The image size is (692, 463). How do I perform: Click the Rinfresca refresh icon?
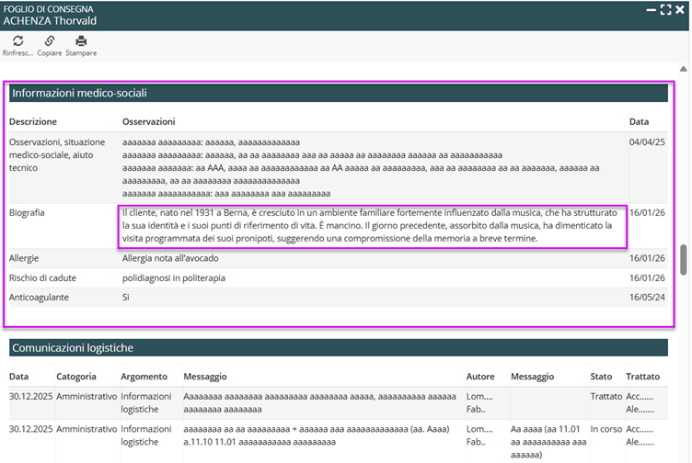[17, 41]
